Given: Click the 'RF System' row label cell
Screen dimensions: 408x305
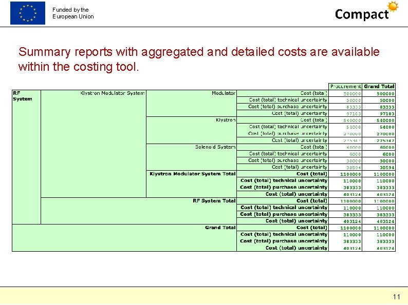Looking at the screenshot, I should 26,157.
